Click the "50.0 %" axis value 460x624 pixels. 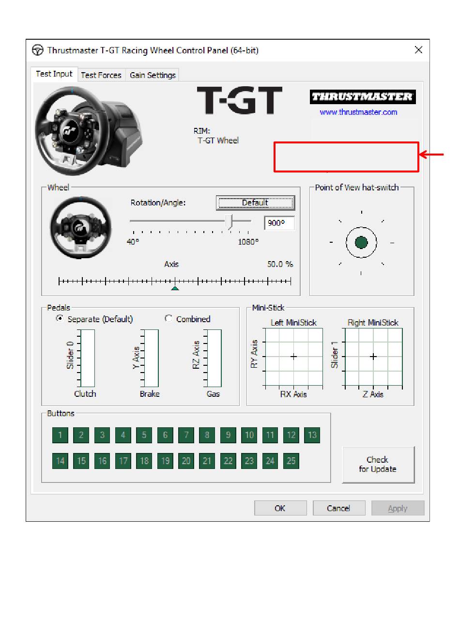280,264
